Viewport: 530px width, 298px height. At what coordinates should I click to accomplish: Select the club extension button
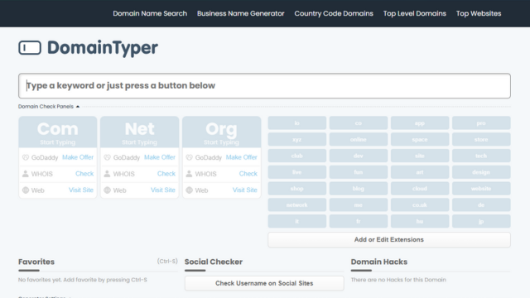(297, 156)
